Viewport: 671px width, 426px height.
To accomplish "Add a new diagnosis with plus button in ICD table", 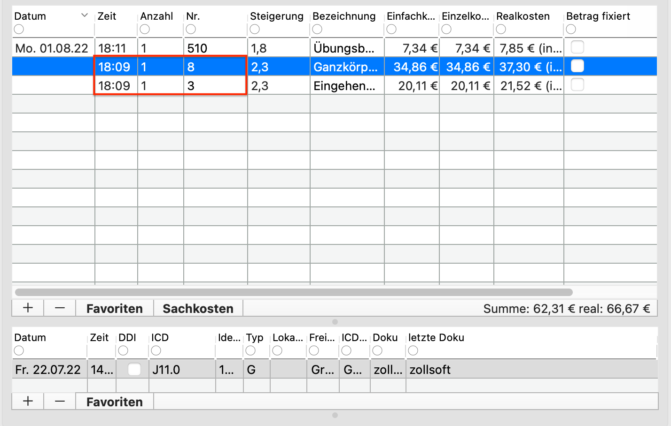I will point(28,402).
